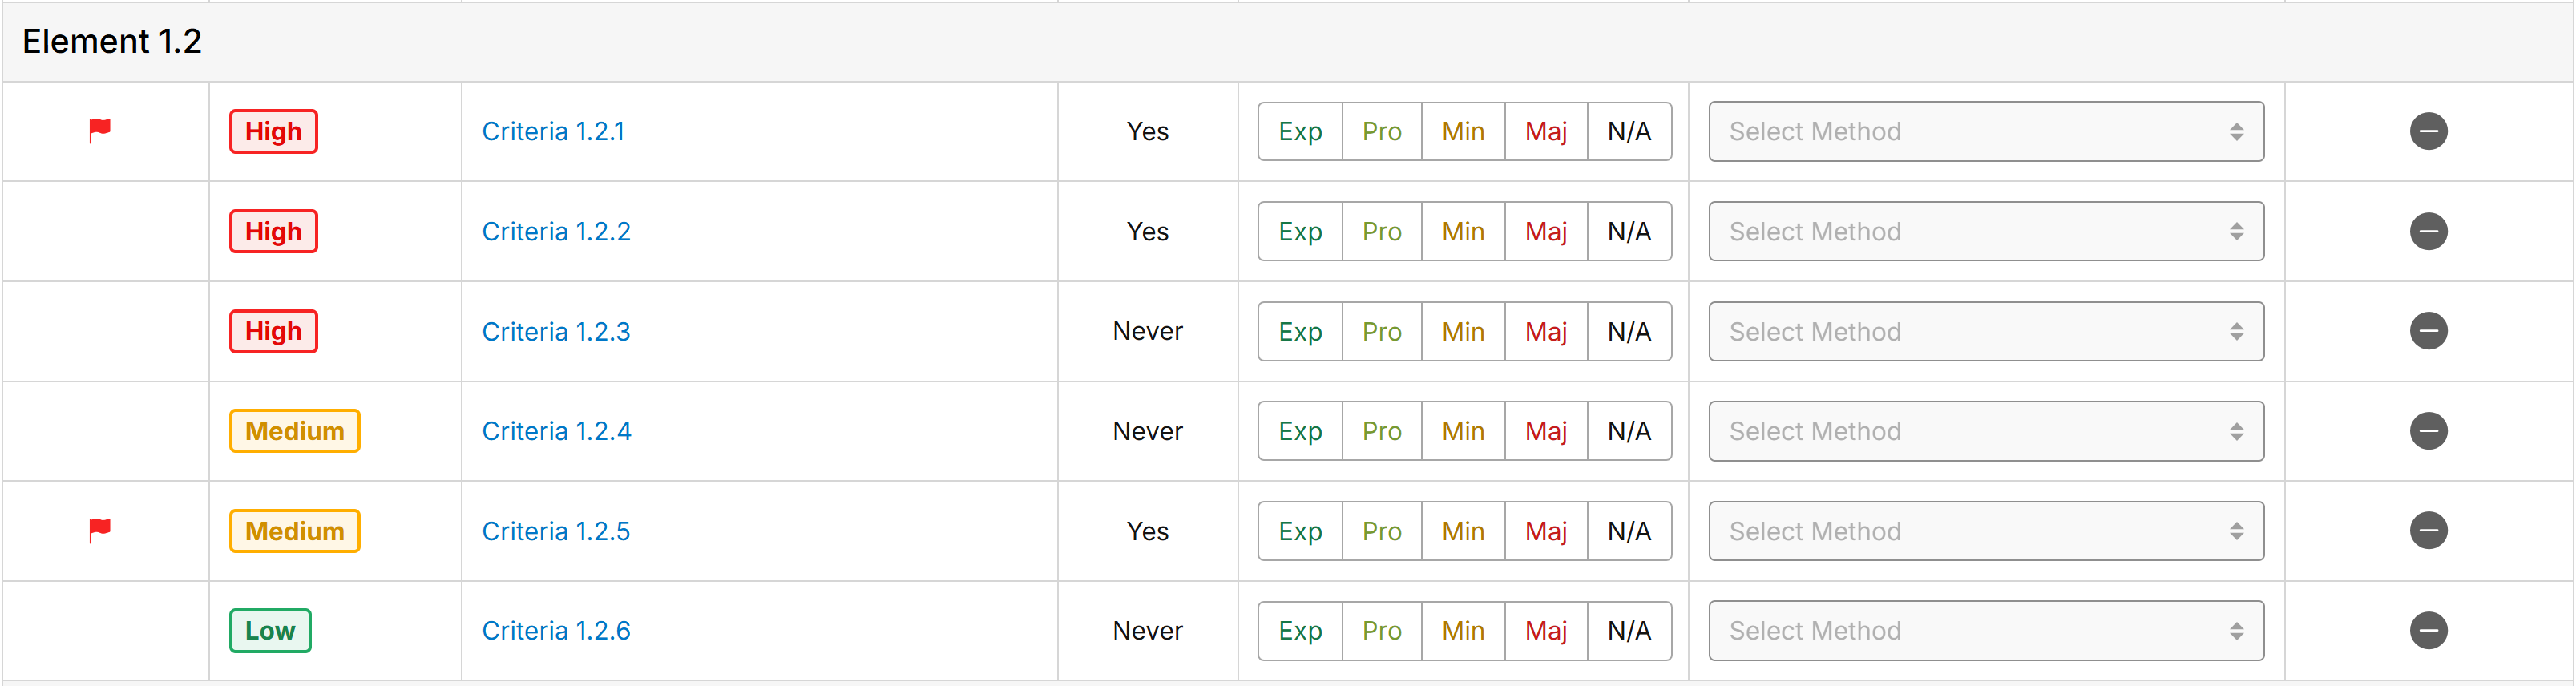
Task: Click the red flag on Criteria 1.2.5 row
Action: 100,530
